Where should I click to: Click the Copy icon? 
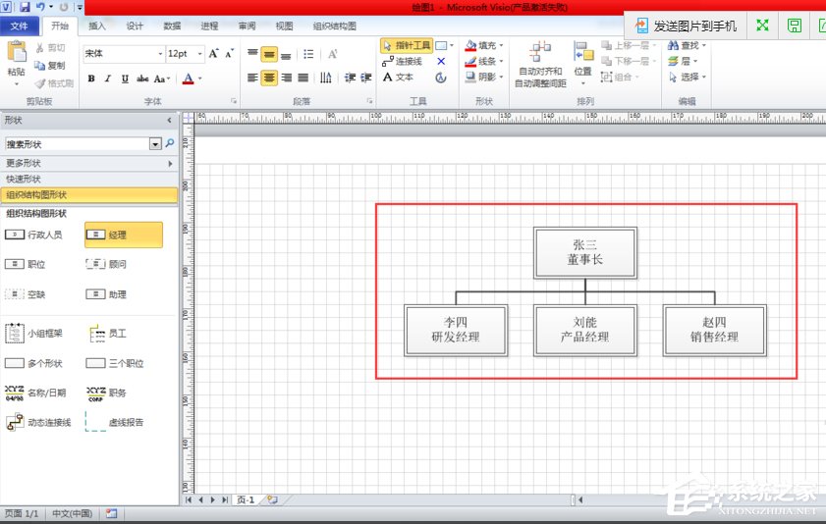[39, 65]
